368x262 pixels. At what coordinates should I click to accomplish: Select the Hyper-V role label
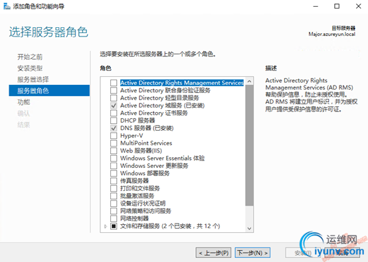[132, 135]
